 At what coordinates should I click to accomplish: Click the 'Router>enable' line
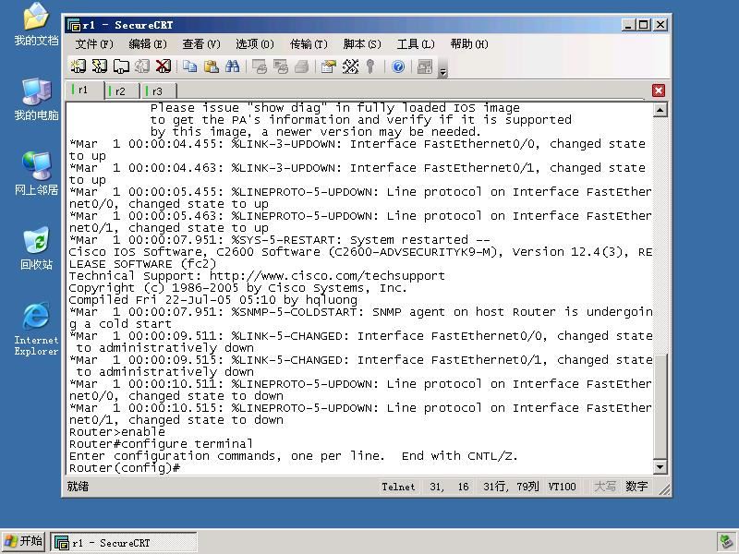click(x=117, y=432)
